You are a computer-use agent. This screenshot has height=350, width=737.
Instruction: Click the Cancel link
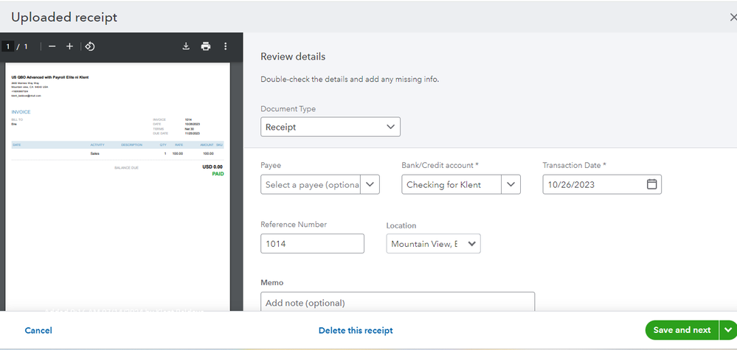(38, 331)
